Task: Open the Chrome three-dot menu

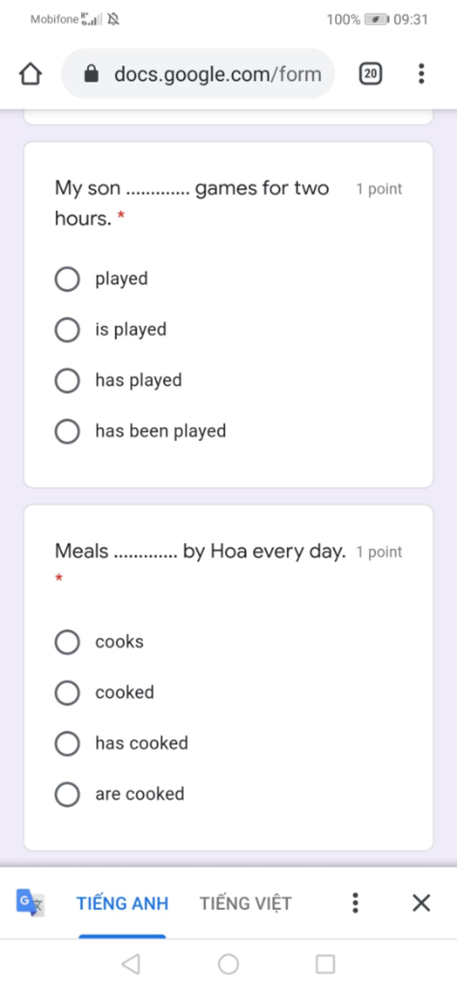Action: point(421,74)
